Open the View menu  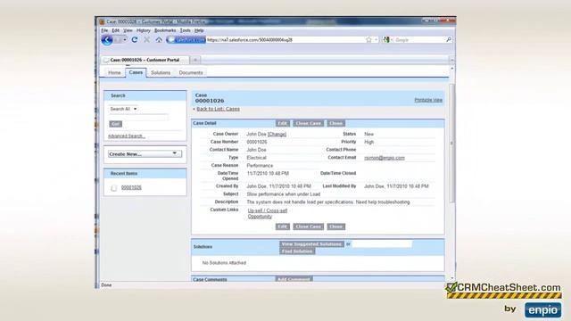[x=128, y=30]
